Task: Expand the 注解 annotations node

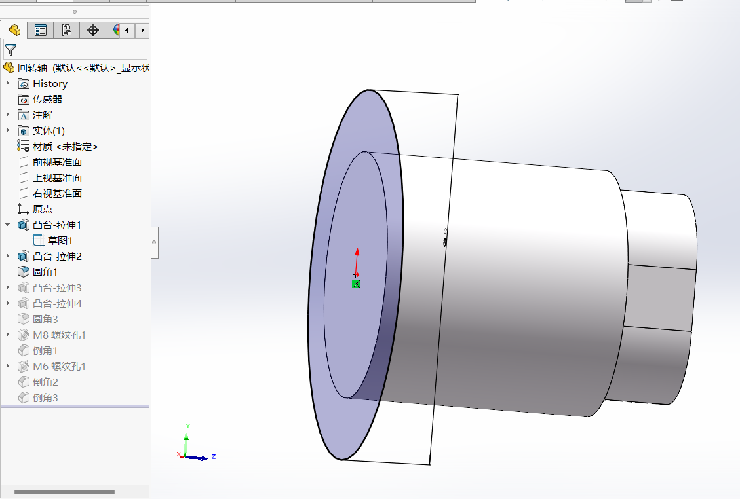Action: pos(8,115)
